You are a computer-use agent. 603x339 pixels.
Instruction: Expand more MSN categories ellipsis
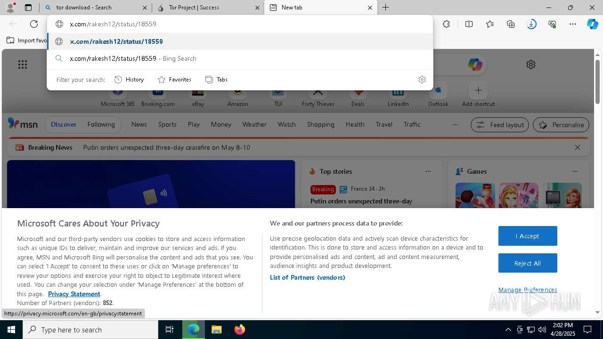(x=455, y=125)
